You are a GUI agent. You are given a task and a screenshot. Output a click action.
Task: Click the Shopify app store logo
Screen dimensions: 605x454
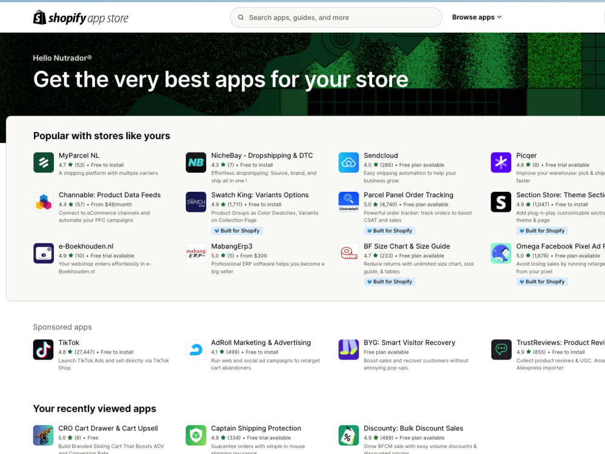[x=80, y=18]
